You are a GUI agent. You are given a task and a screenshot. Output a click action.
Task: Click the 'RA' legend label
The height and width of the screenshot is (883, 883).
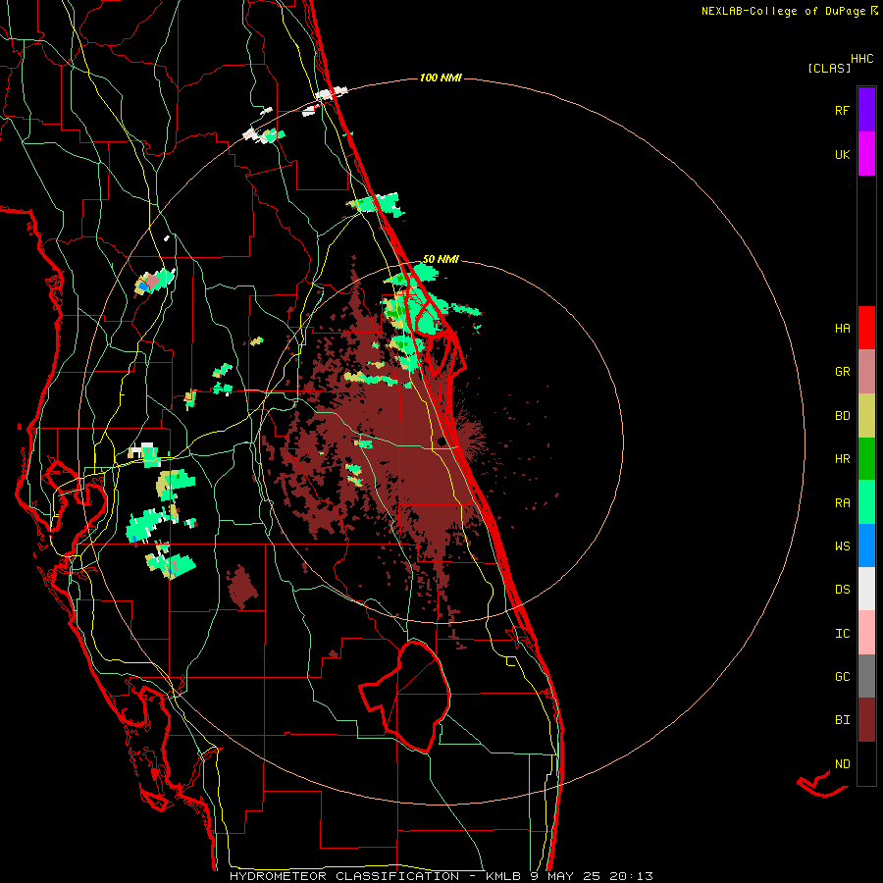842,503
